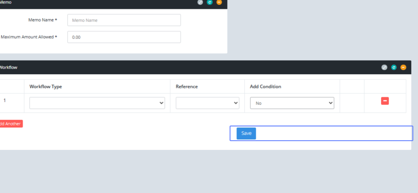418x193 pixels.
Task: Reload the Memo panel using teal icon
Action: tap(209, 2)
